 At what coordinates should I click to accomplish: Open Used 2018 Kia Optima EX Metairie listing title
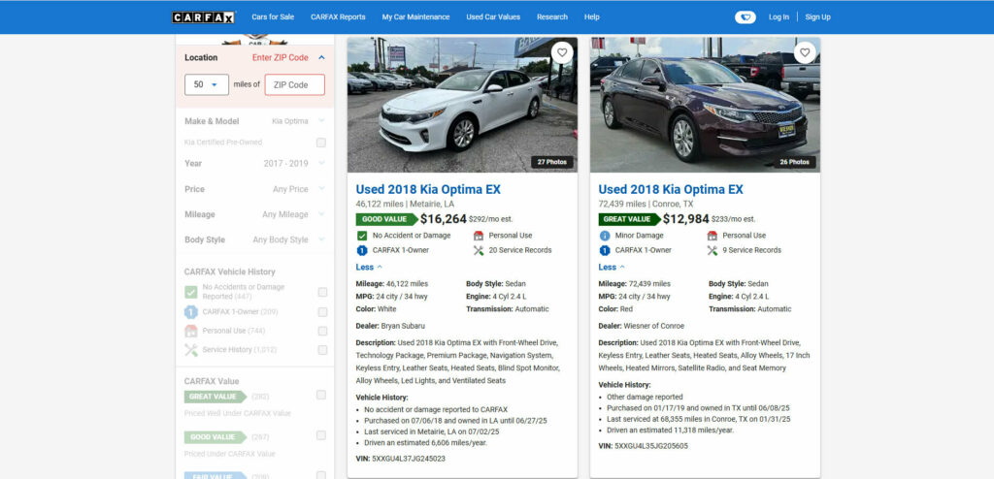click(428, 189)
